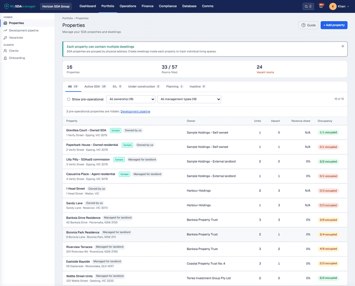Open the Compliance menu

pos(168,6)
